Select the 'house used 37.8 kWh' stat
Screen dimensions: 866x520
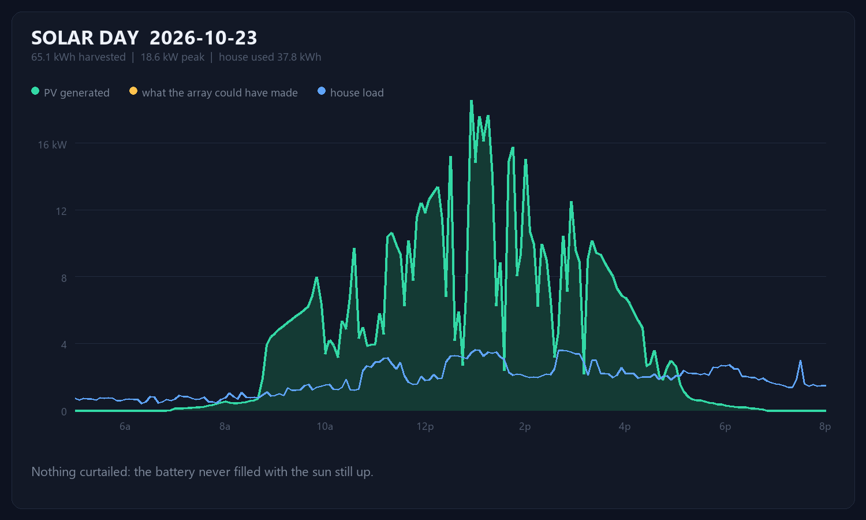(x=270, y=57)
